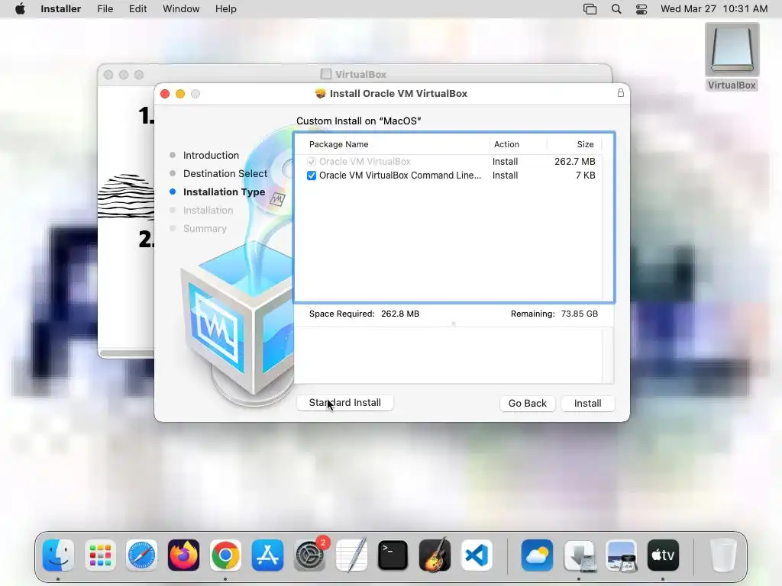Click the Custom Install on MacOS heading
The image size is (782, 586).
click(359, 121)
